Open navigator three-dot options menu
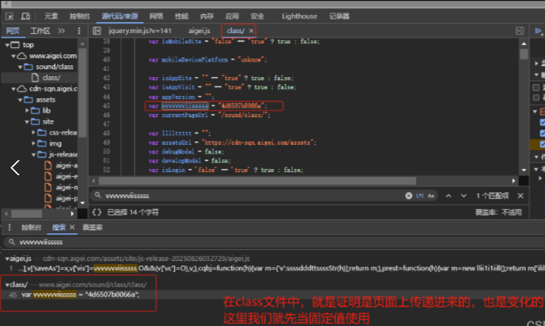545x326 pixels. click(79, 31)
